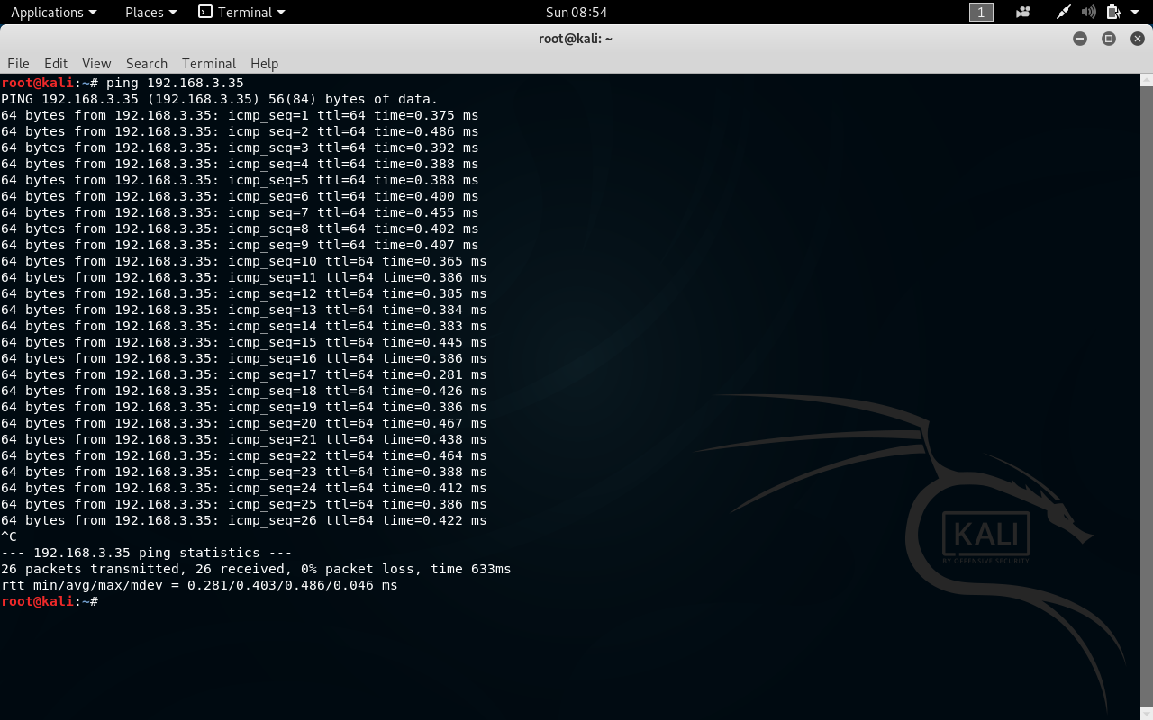Click the 'PING 192.168.3.35 (192.168.3.35) 56(84) bytes' line
This screenshot has height=720, width=1153.
pyautogui.click(x=220, y=99)
